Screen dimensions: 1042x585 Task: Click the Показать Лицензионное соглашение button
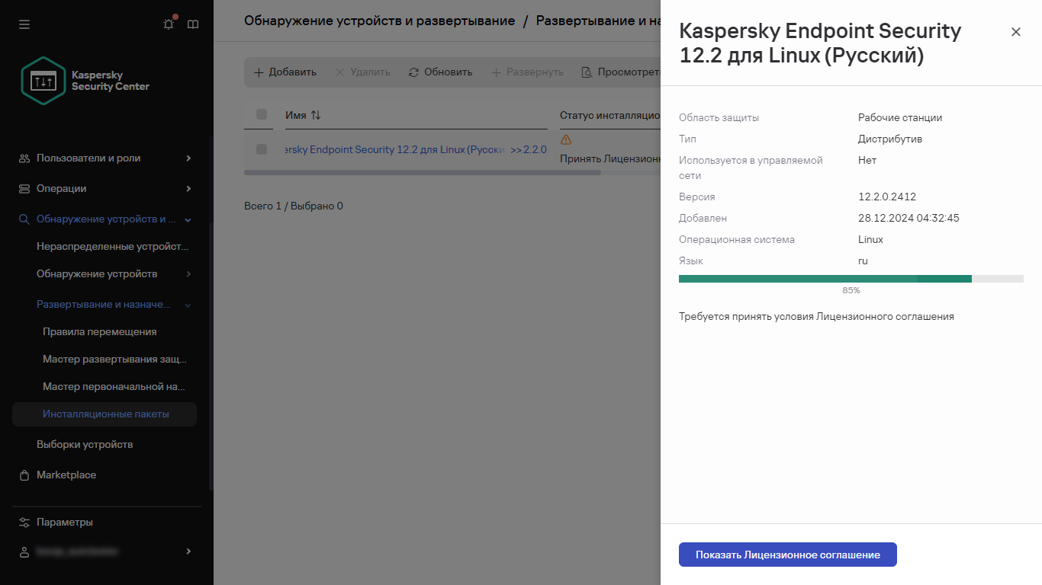pyautogui.click(x=786, y=555)
